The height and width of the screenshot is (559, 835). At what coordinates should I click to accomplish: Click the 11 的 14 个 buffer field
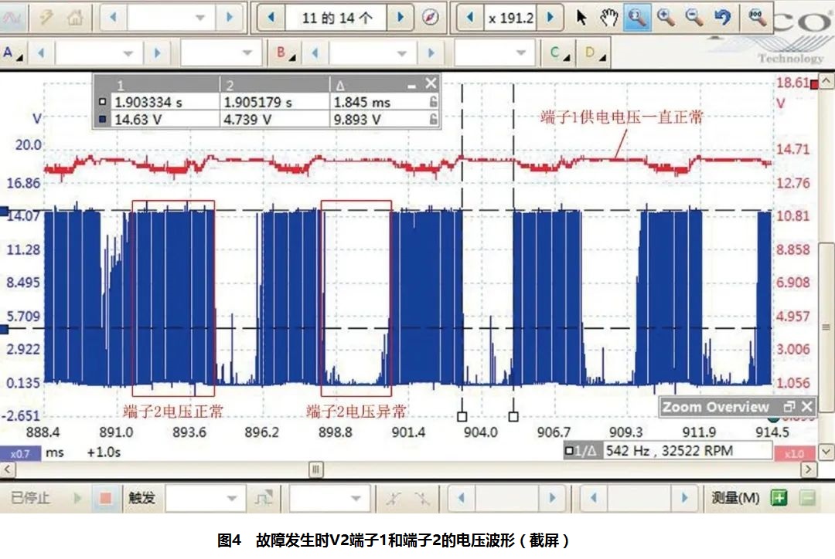click(336, 18)
